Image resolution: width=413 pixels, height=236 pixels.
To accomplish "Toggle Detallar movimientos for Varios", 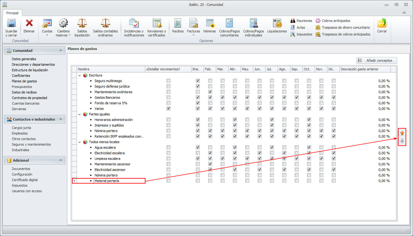I will pos(168,109).
